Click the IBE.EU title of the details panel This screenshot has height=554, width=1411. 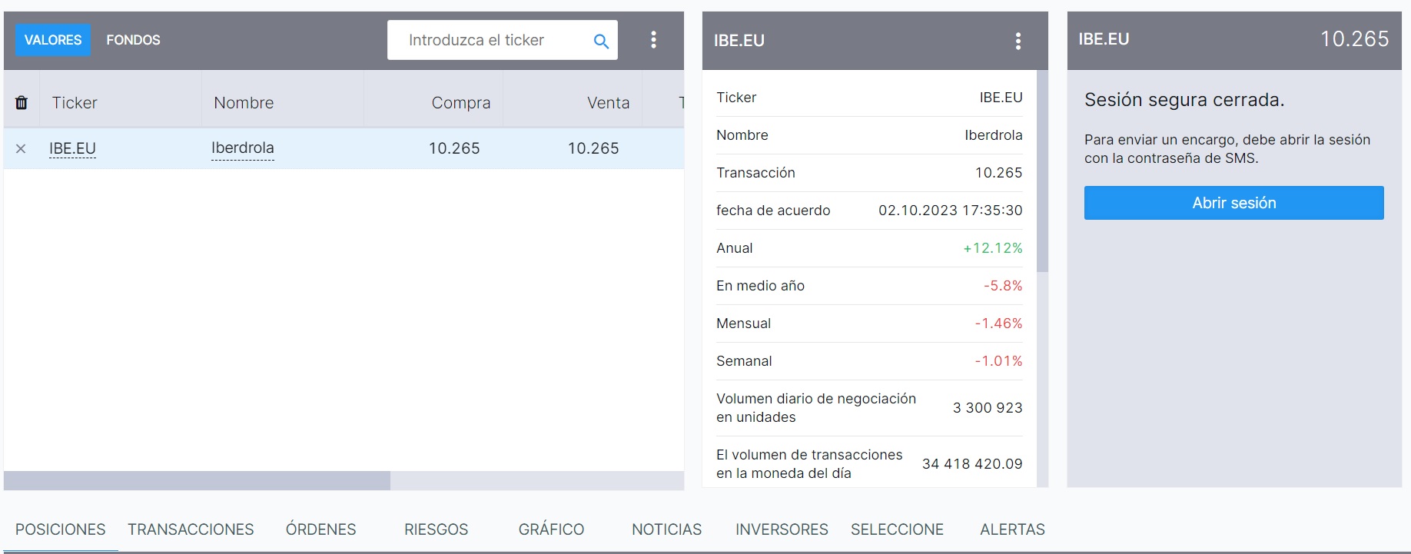click(x=739, y=41)
